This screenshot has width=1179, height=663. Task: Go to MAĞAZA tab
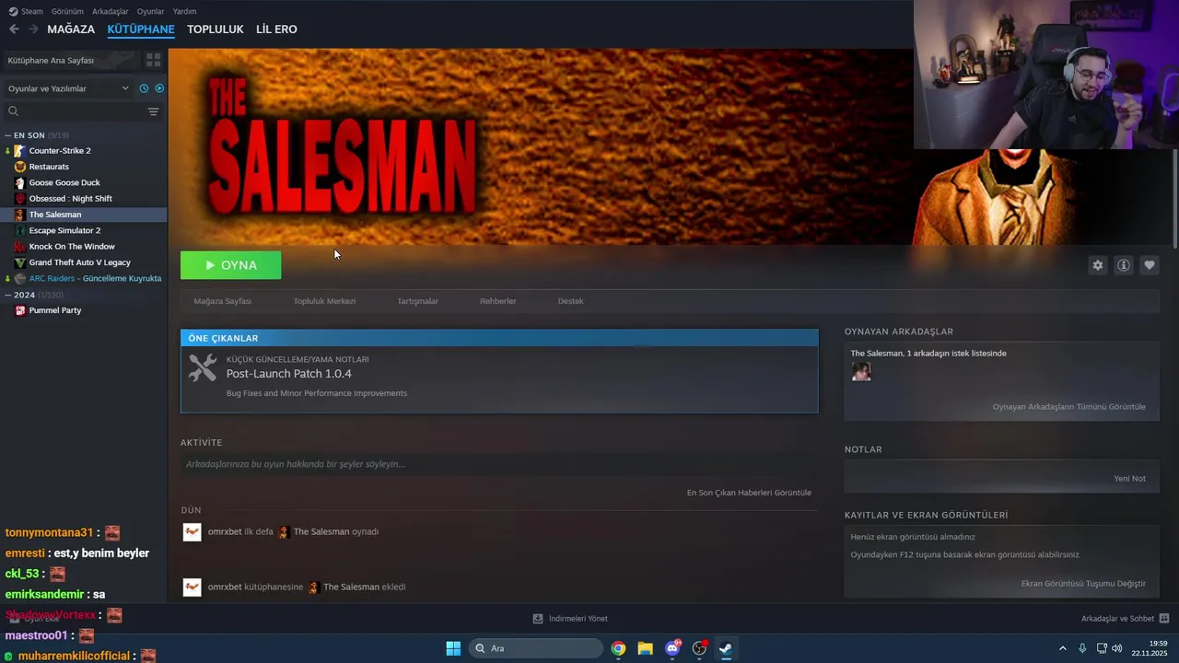tap(71, 29)
